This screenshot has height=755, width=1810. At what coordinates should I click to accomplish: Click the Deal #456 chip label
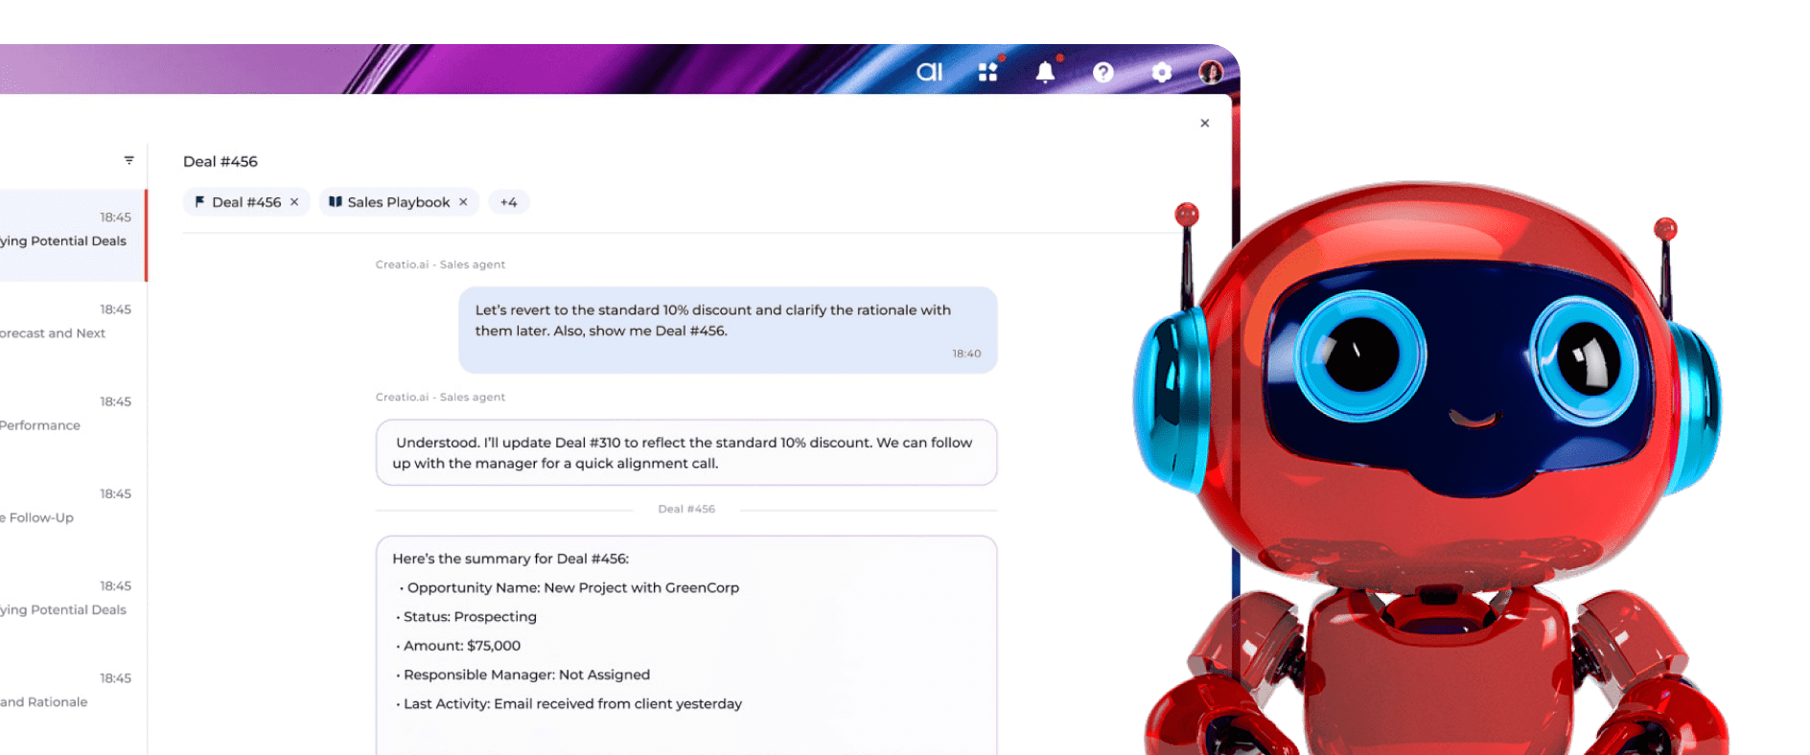(245, 202)
